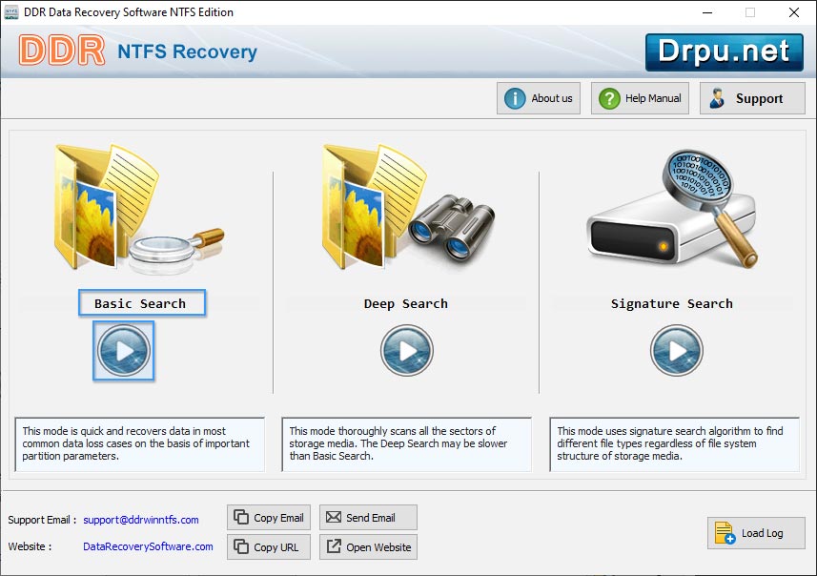Click the Signature Search drive and magnifier image
Image resolution: width=817 pixels, height=576 pixels.
[x=672, y=210]
